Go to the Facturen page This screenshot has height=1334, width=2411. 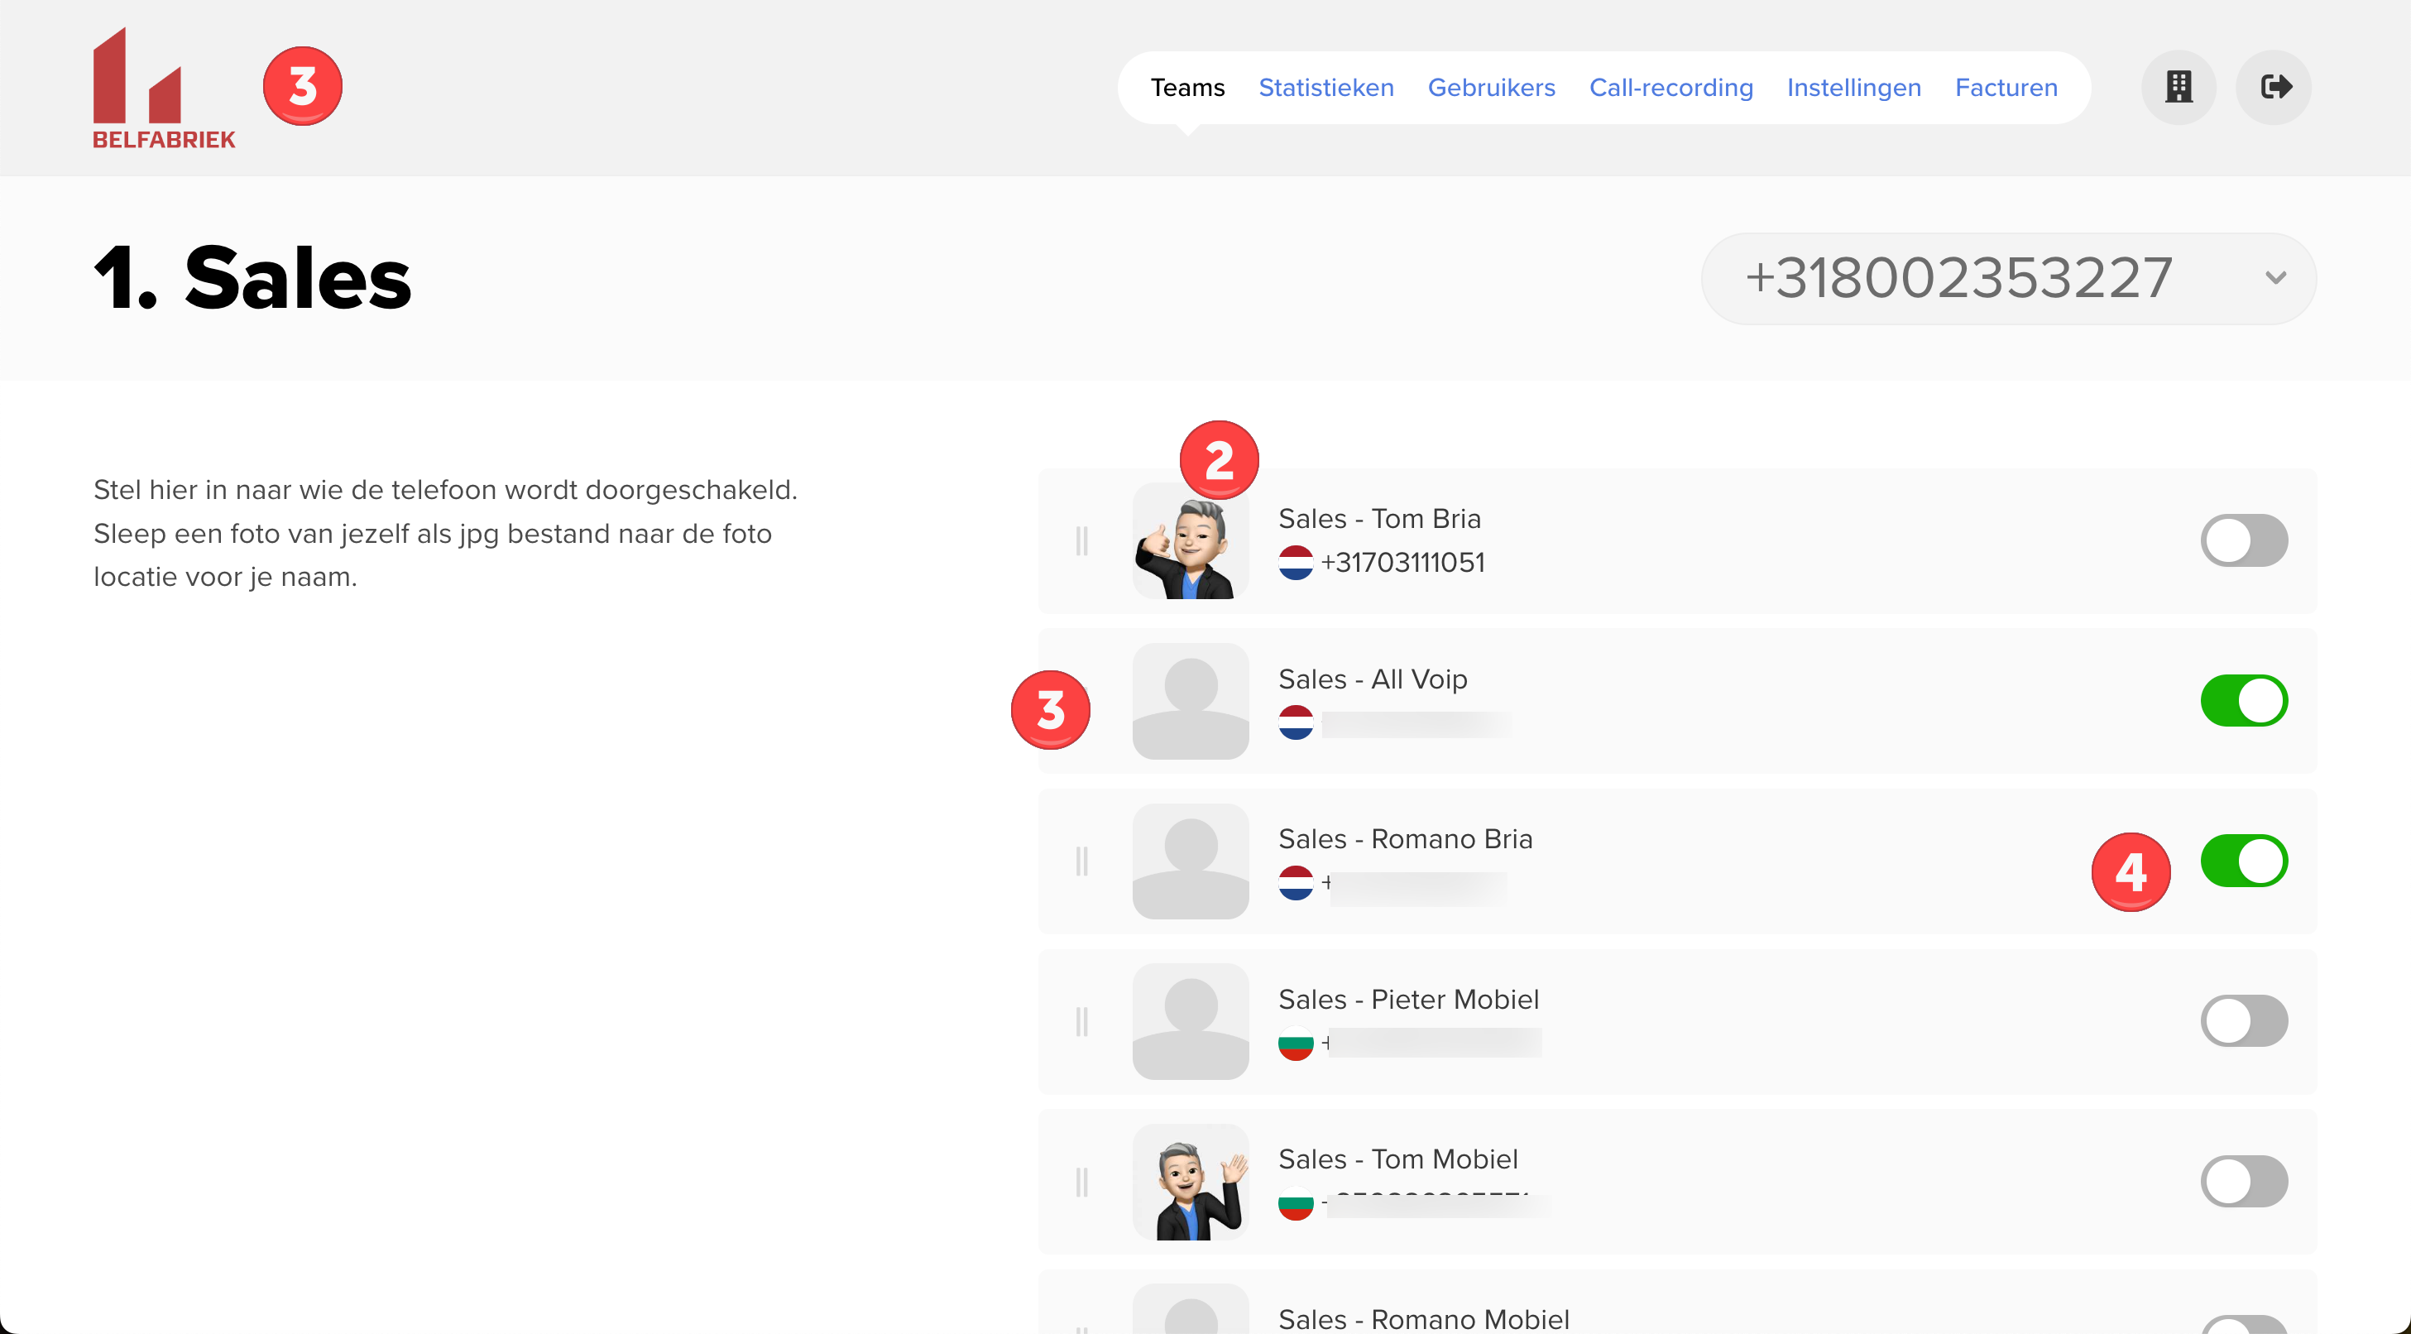tap(2006, 87)
